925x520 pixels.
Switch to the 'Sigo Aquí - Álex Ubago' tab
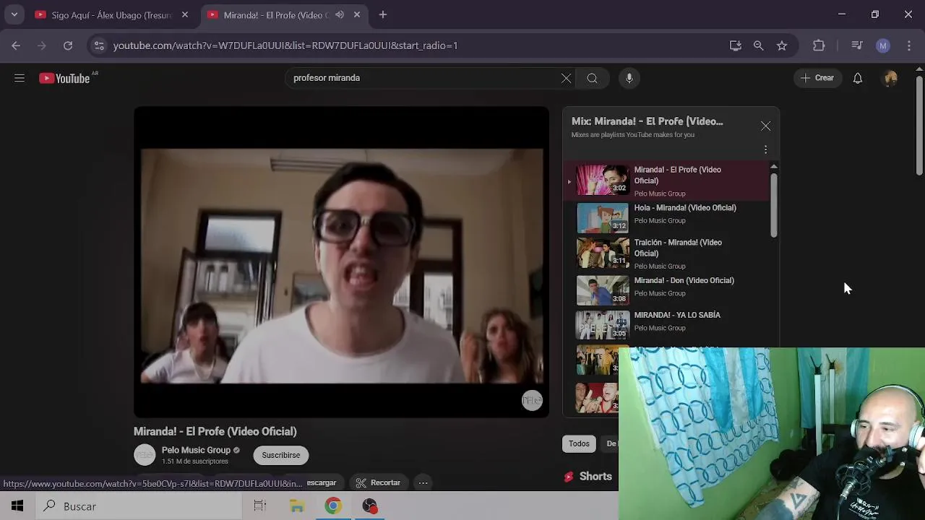pyautogui.click(x=112, y=14)
